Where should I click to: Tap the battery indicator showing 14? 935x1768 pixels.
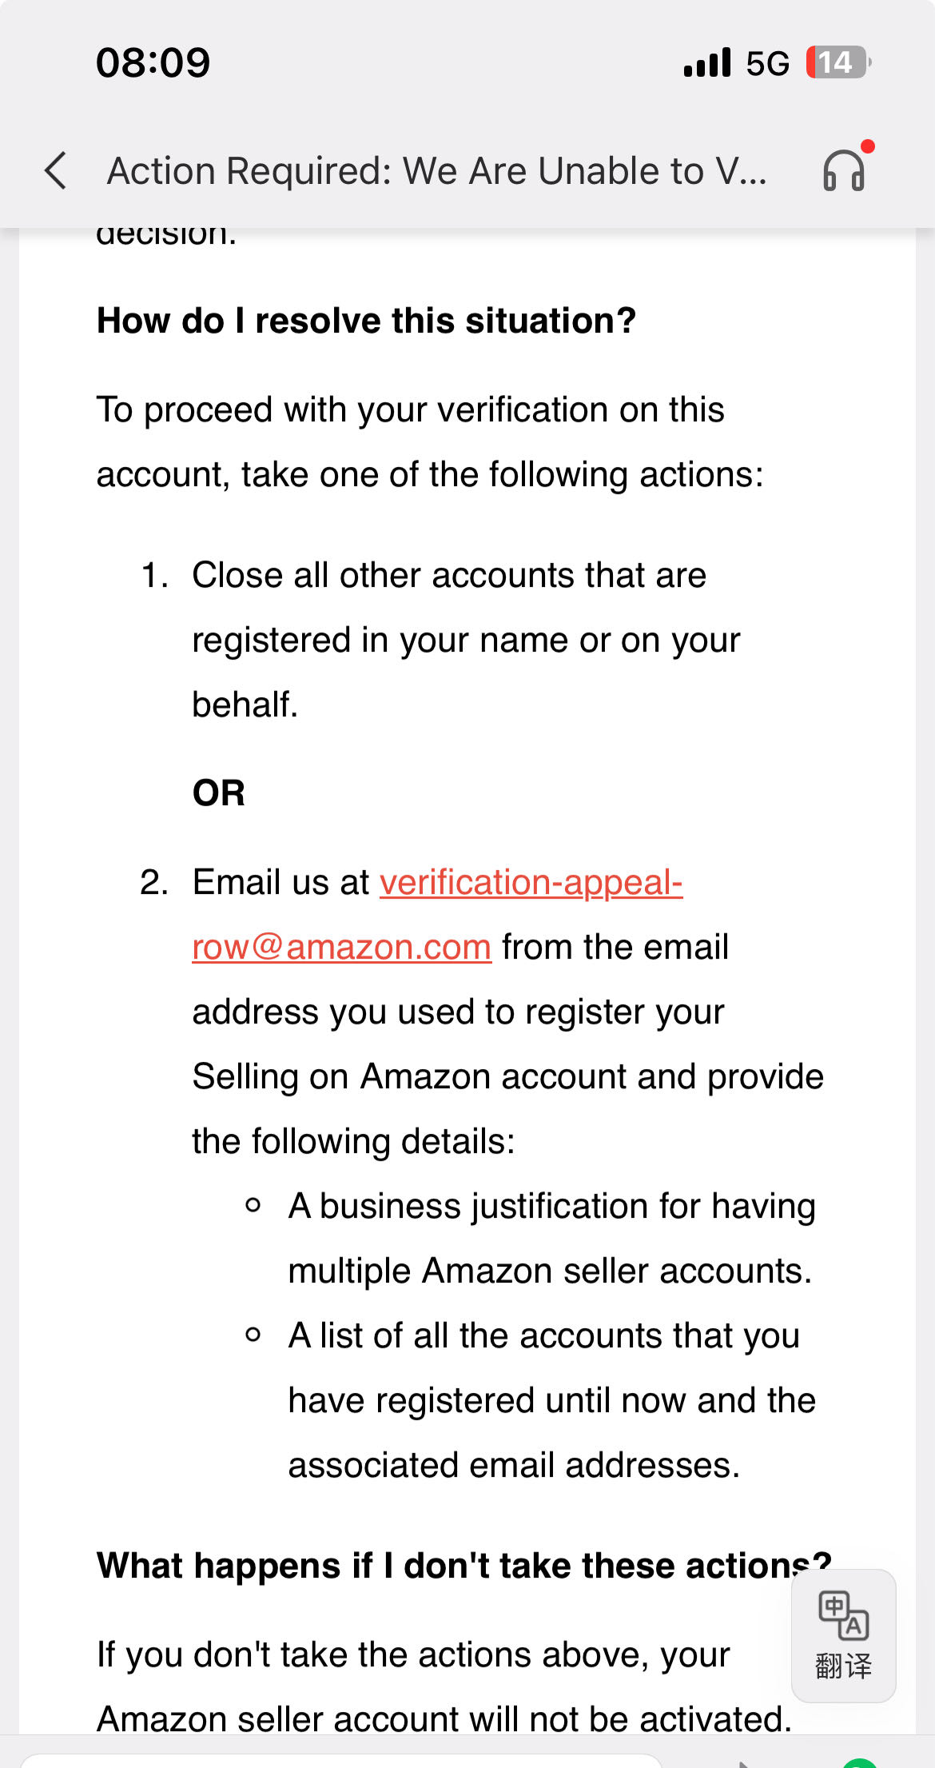[837, 62]
